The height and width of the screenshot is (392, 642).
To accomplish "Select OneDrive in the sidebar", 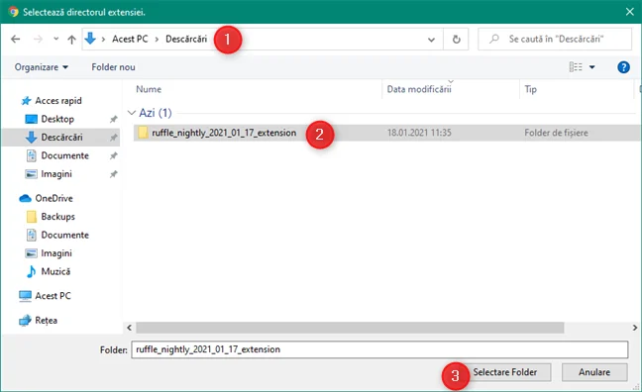I will [x=53, y=198].
